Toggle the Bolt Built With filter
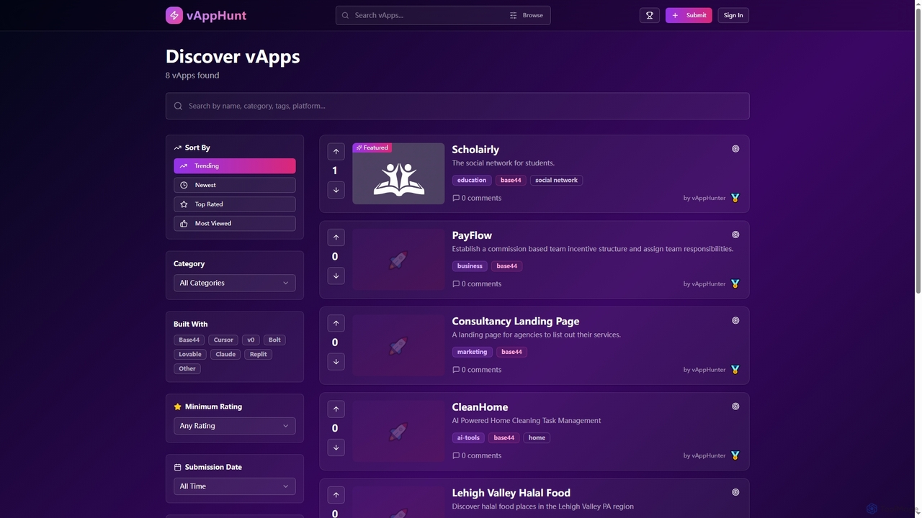Image resolution: width=922 pixels, height=518 pixels. coord(274,340)
